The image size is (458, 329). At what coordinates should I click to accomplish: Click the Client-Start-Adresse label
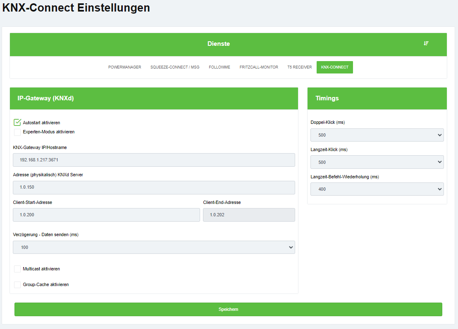click(32, 202)
